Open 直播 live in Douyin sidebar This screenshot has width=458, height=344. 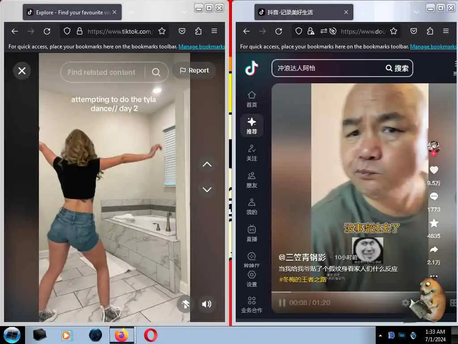click(252, 234)
